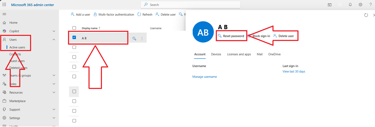Screen dimensions: 375x127
Task: Open Multi-factor authentication from the toolbar
Action: (x=114, y=14)
